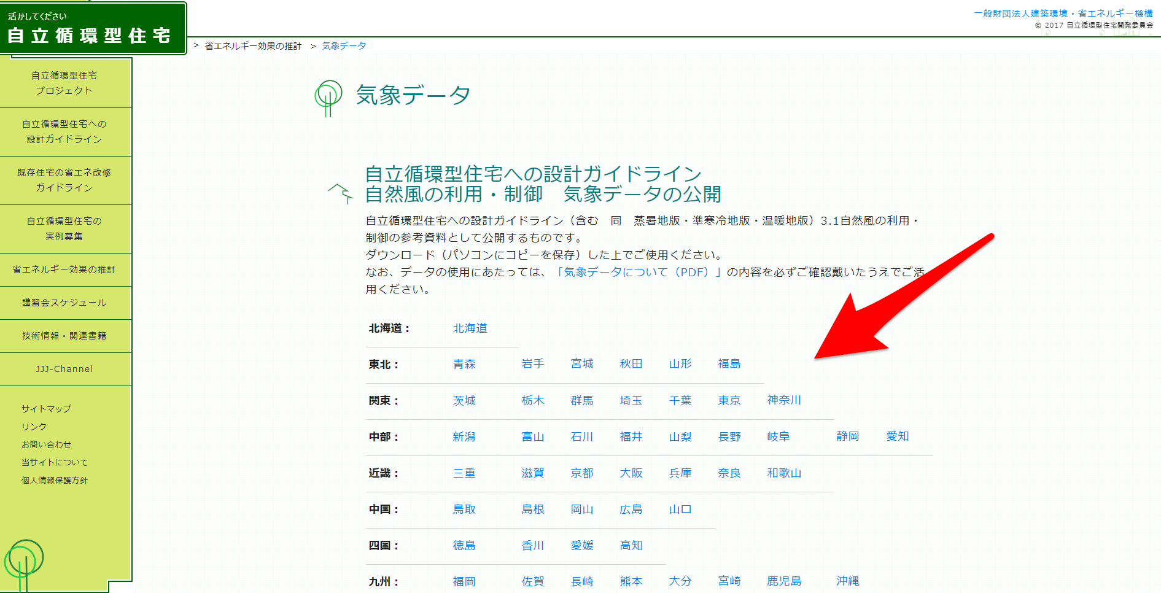The image size is (1161, 593).
Task: Select 岩手 prefecture link
Action: [533, 364]
